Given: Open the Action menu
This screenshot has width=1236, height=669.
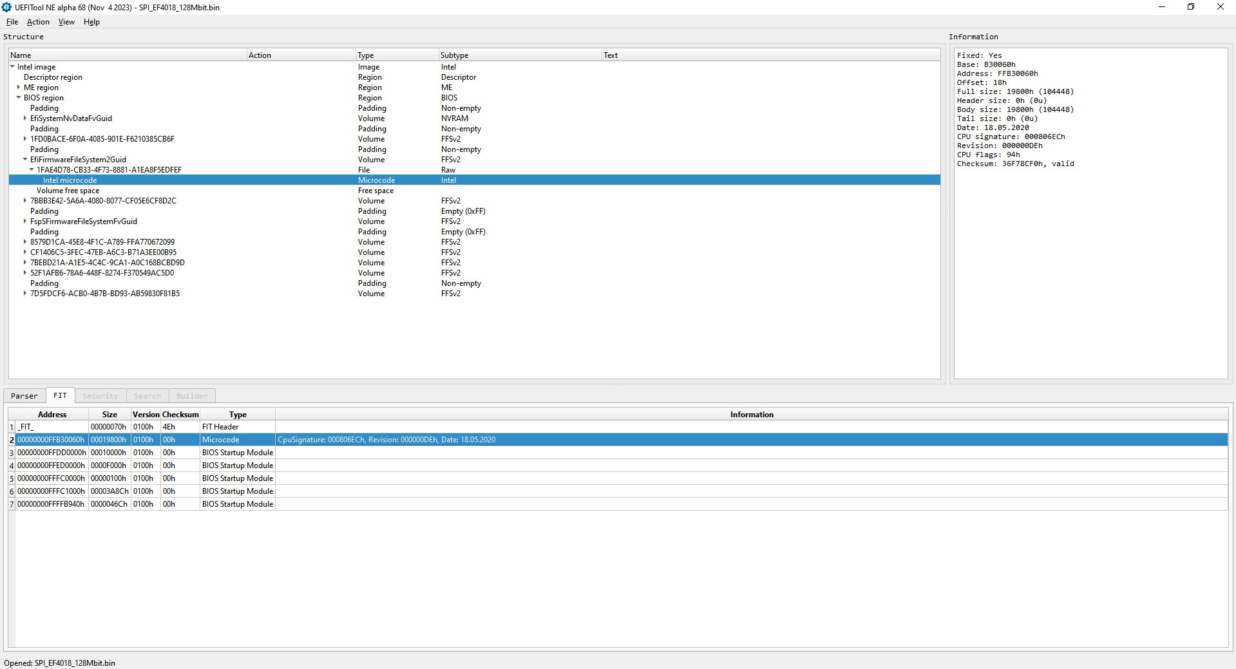Looking at the screenshot, I should pos(38,22).
